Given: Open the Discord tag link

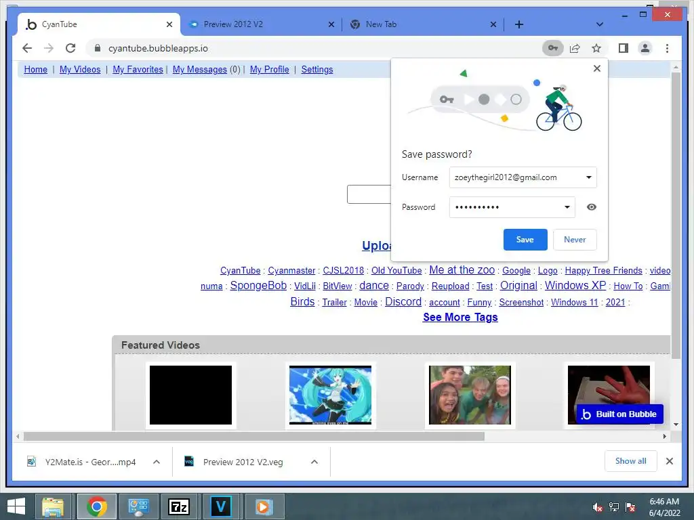Looking at the screenshot, I should pyautogui.click(x=403, y=301).
